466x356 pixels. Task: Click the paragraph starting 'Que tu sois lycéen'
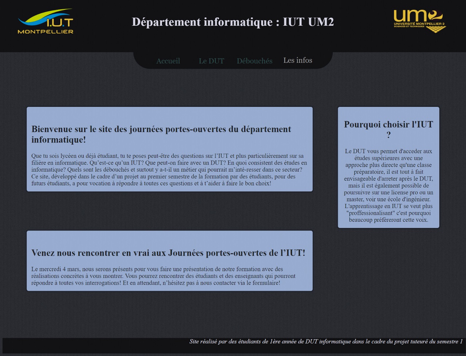pos(169,169)
